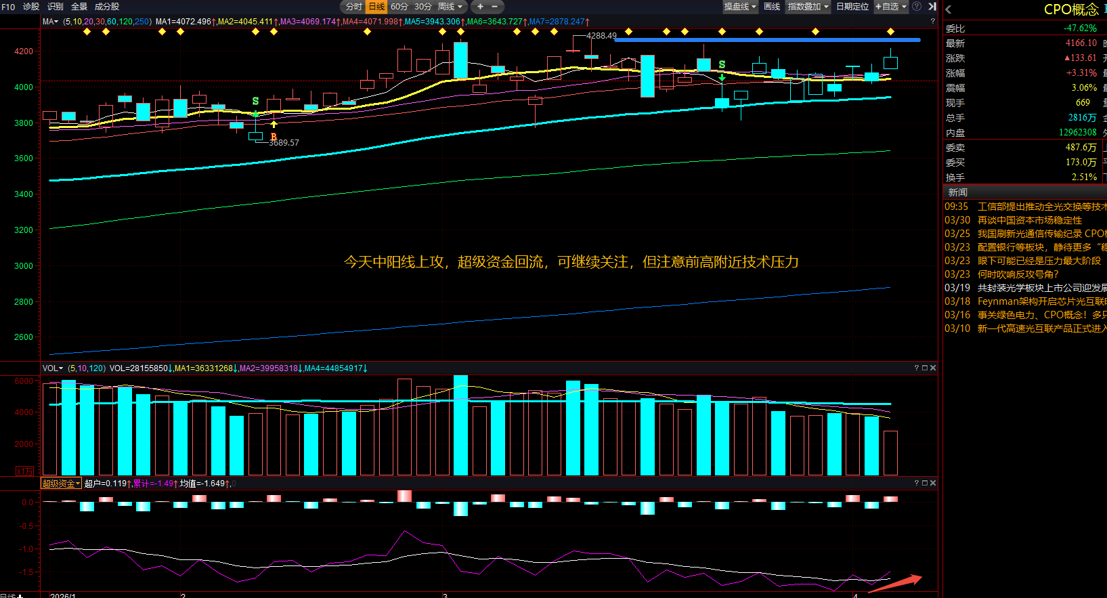The height and width of the screenshot is (598, 1107).
Task: Open the F10 menu item
Action: pyautogui.click(x=8, y=7)
